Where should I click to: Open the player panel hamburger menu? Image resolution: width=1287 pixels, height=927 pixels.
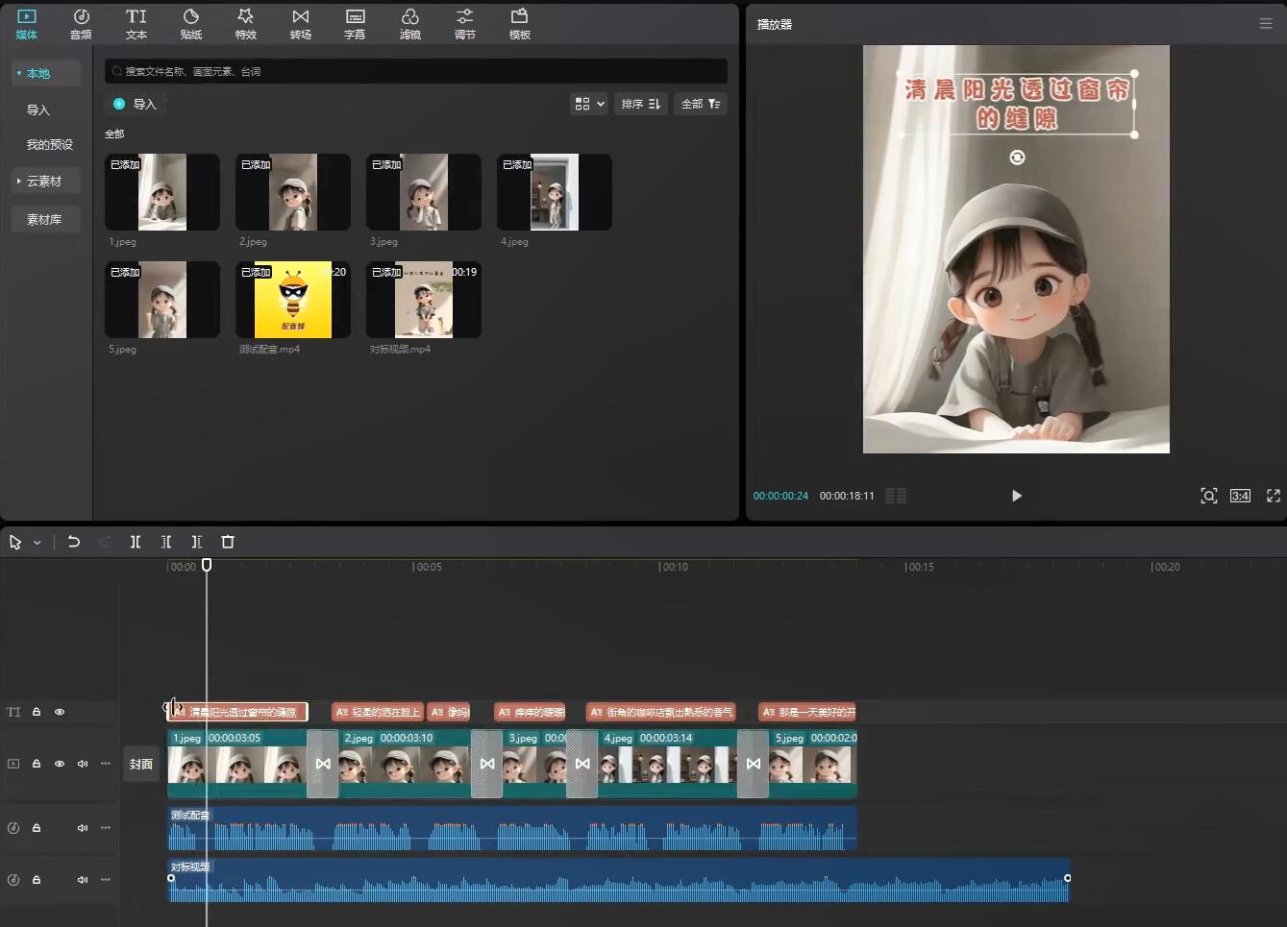(x=1266, y=24)
